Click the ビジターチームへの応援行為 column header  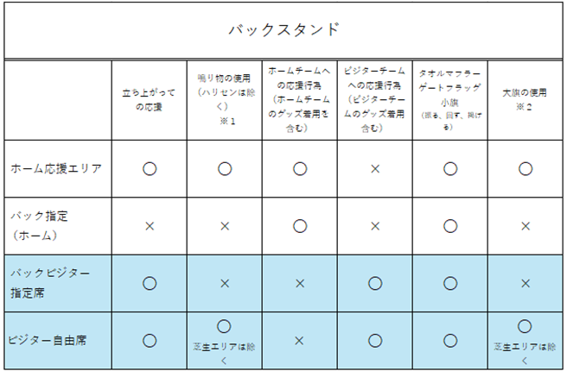pos(374,99)
